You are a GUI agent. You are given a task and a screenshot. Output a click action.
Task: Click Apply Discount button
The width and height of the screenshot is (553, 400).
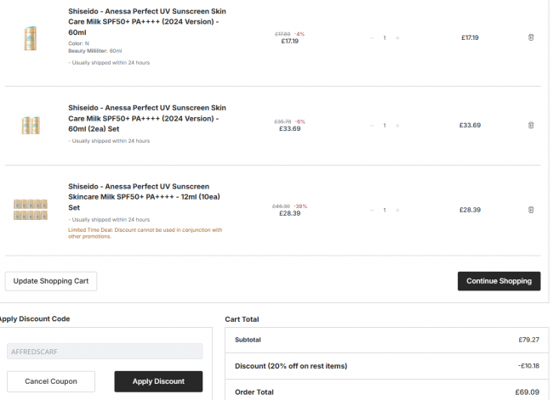(x=158, y=381)
